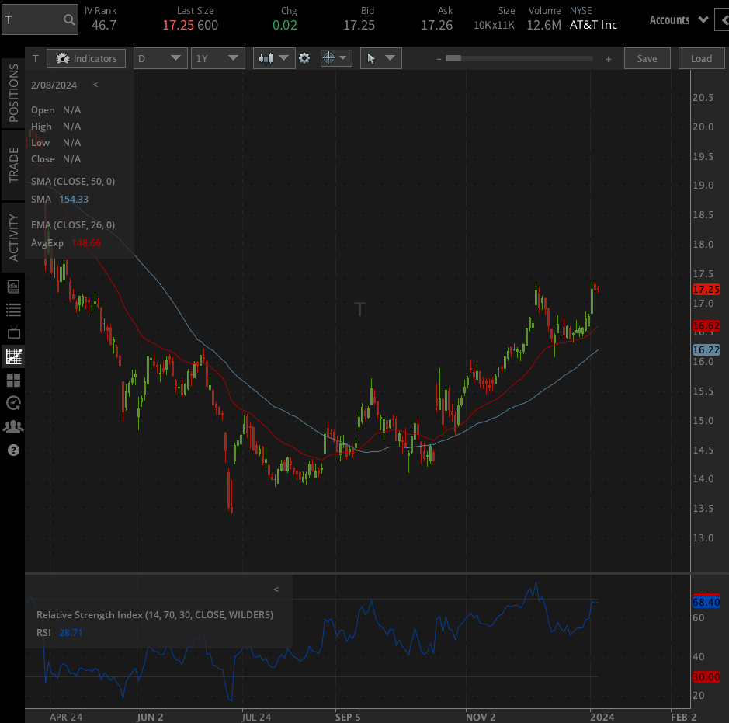Click the TV media icon in sidebar
The image size is (729, 723).
coord(13,333)
